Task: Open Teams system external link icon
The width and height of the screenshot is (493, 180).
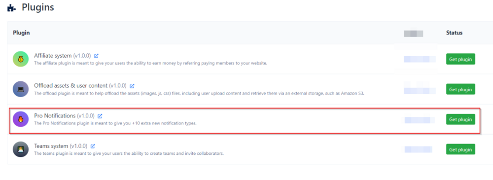Action: [x=93, y=146]
